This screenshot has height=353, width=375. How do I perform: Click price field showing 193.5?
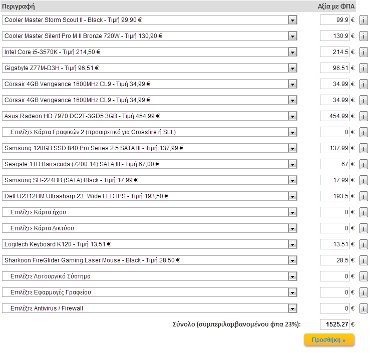point(334,196)
